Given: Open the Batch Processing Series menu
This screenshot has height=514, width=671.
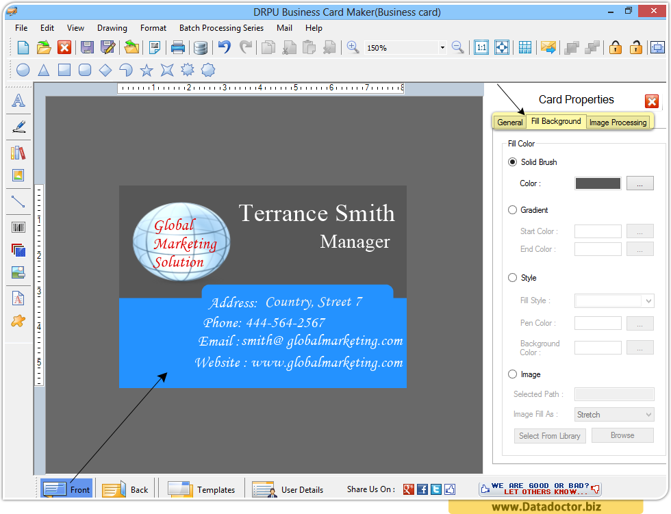Looking at the screenshot, I should tap(221, 28).
